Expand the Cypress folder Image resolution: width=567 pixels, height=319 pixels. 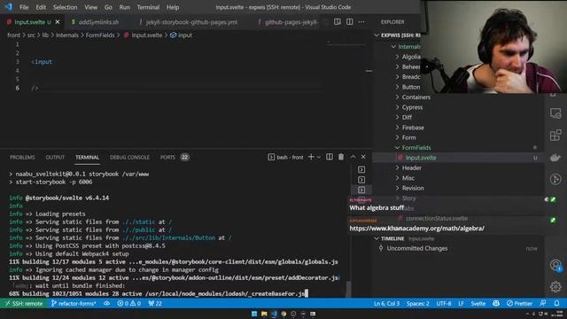pos(412,107)
